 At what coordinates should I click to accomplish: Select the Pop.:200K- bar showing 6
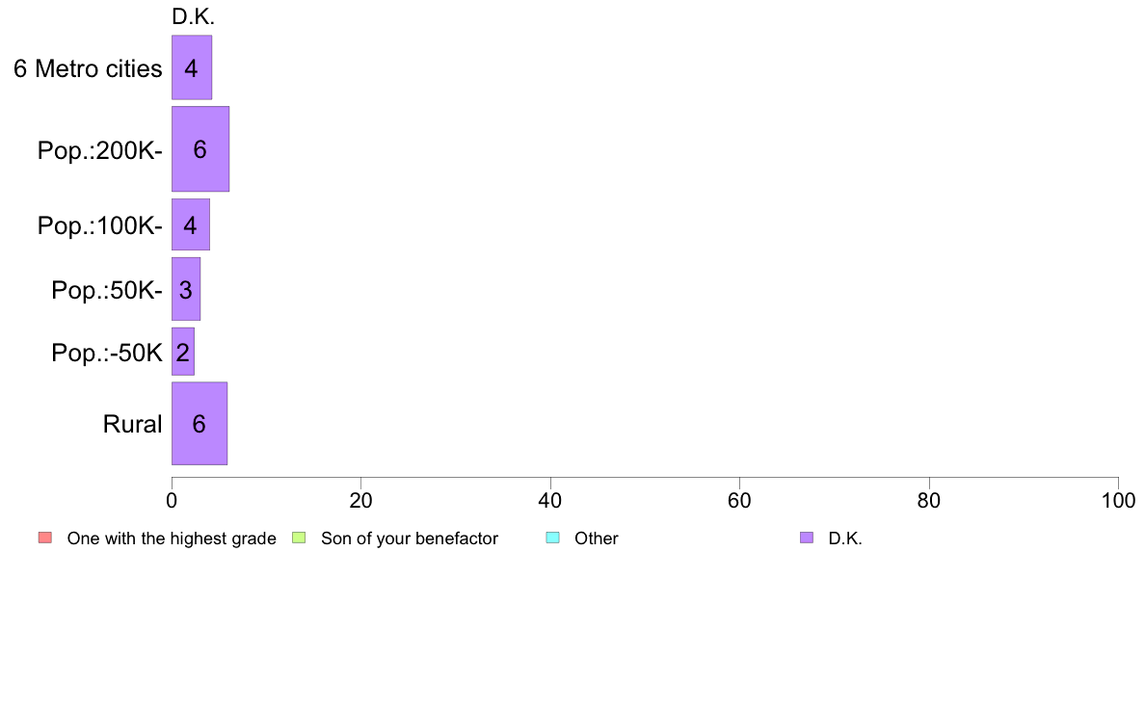pos(200,149)
